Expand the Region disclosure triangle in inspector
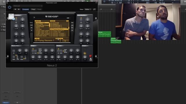Image resolution: width=186 pixels, height=104 pixels. point(2,7)
